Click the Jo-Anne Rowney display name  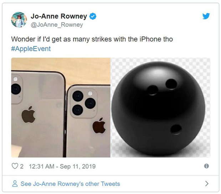pos(59,16)
